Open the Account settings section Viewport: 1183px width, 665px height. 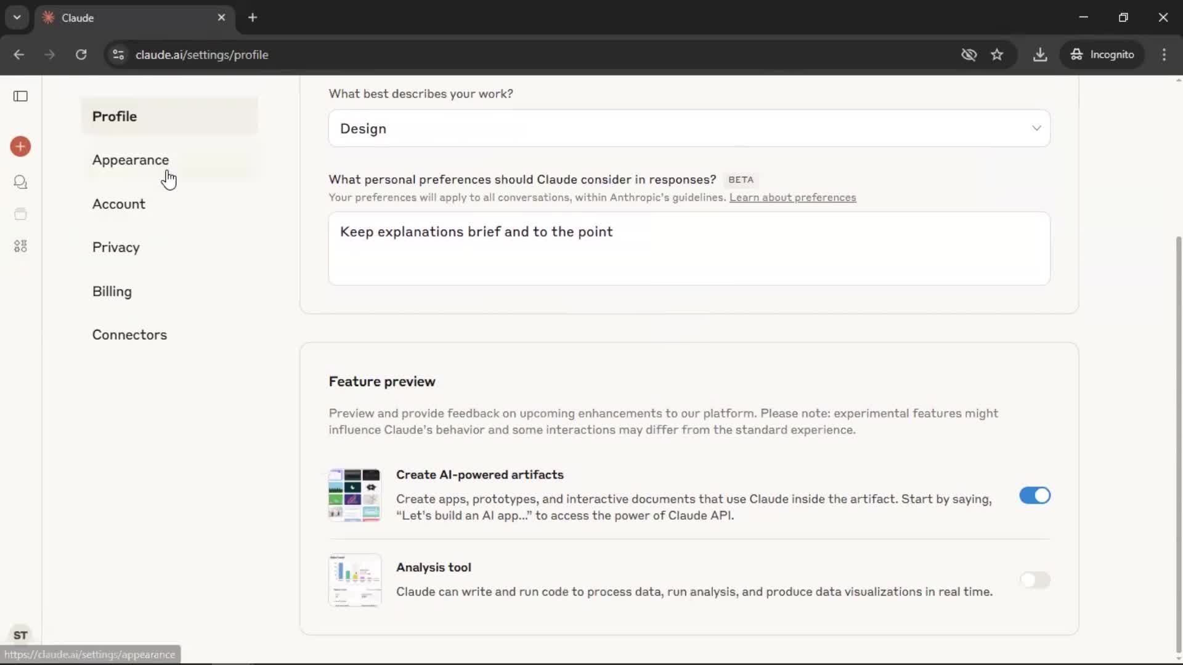(169, 204)
